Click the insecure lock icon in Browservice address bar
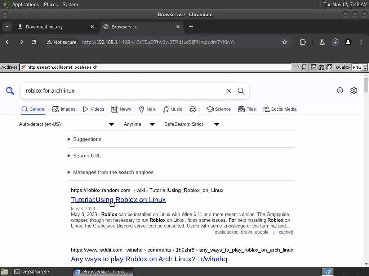 click(x=23, y=67)
